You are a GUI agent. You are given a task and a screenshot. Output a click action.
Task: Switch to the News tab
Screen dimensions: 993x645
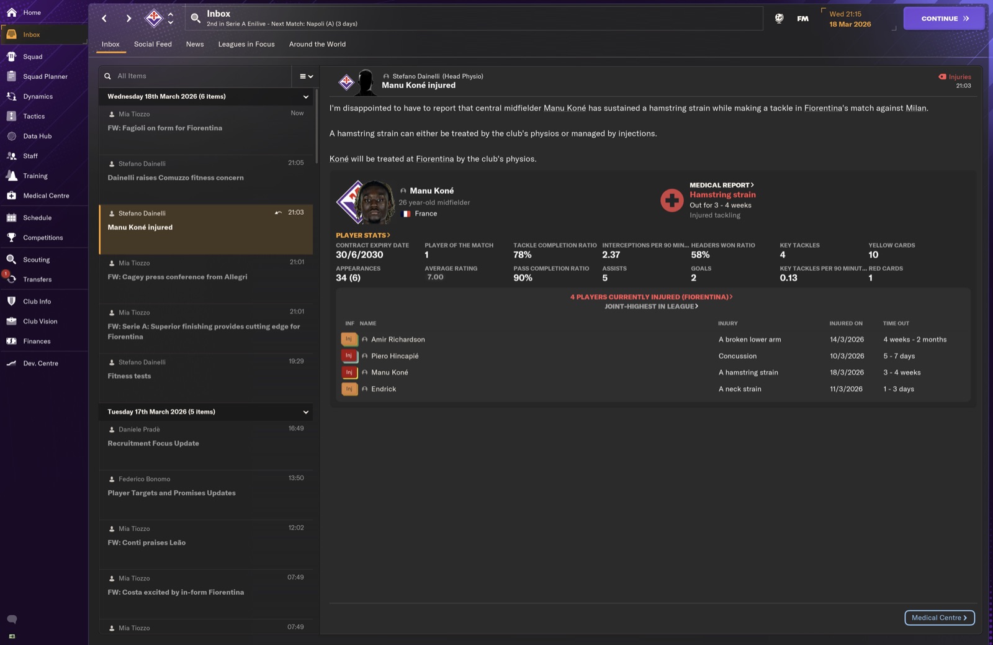point(195,44)
